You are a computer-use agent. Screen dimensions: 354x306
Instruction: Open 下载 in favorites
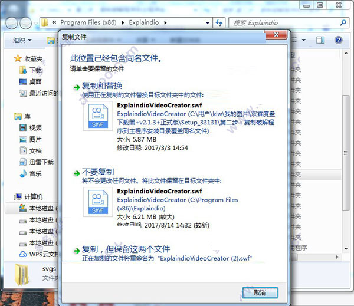[x=35, y=70]
